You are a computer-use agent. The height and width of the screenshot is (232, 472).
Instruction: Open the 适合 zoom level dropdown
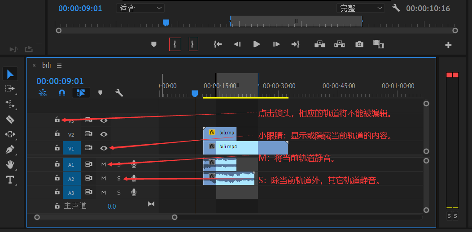(x=140, y=8)
